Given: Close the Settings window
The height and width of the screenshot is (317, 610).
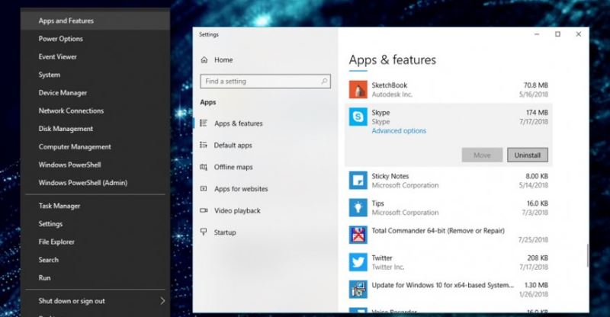Looking at the screenshot, I should [579, 34].
